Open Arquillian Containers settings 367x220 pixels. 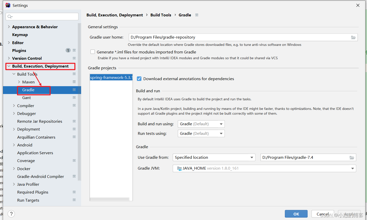(x=36, y=137)
